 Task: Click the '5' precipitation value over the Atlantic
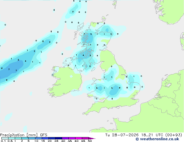pos(18,60)
